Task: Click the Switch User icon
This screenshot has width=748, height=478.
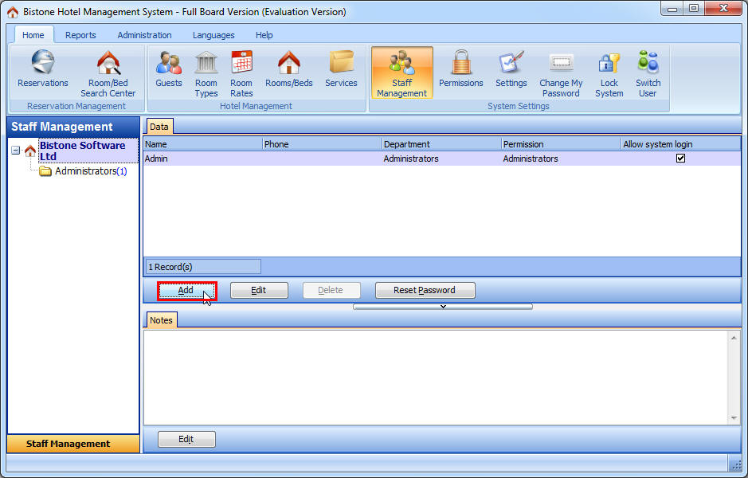Action: 648,70
